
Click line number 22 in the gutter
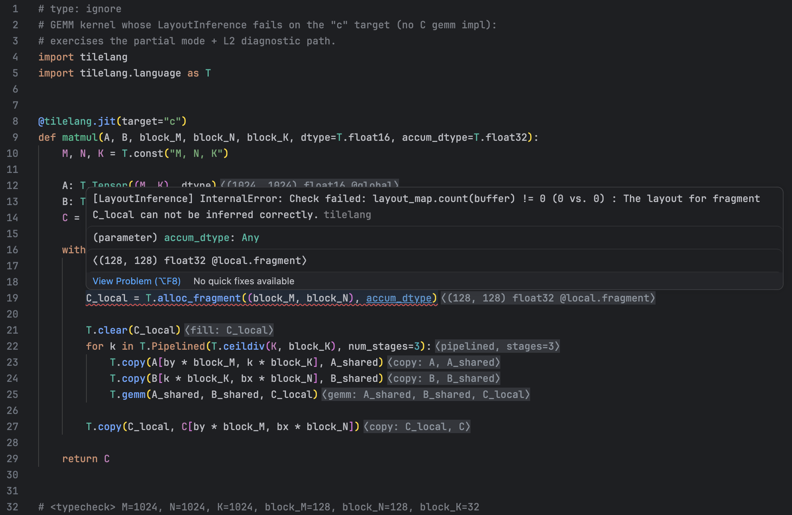pos(13,346)
